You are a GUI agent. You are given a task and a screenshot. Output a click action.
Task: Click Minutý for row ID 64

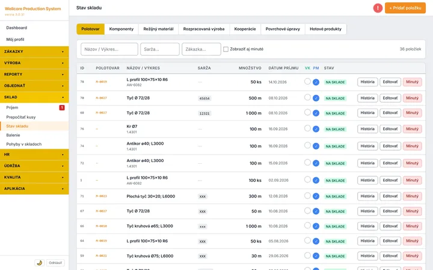[412, 241]
